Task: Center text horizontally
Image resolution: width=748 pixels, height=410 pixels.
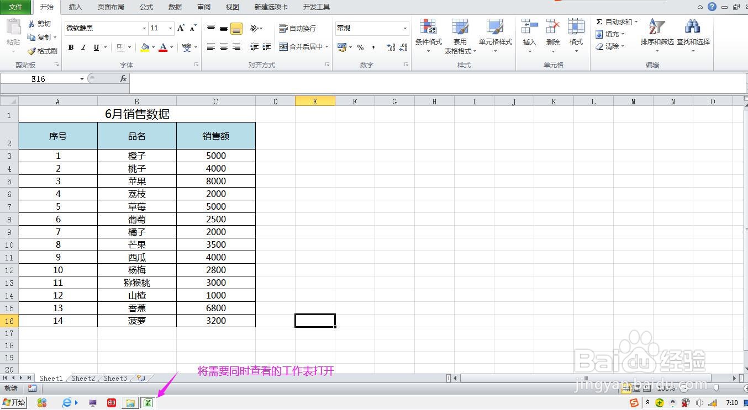Action: click(224, 47)
